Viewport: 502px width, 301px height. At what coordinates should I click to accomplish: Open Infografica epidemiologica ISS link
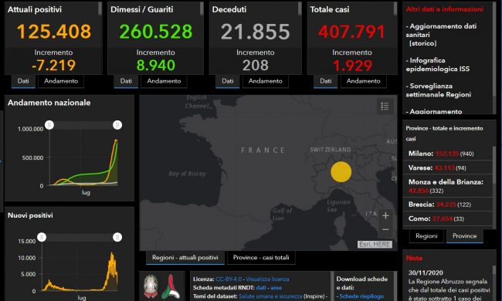coord(438,65)
